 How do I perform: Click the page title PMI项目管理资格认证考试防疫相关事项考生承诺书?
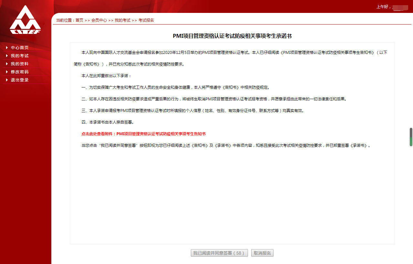(232, 36)
